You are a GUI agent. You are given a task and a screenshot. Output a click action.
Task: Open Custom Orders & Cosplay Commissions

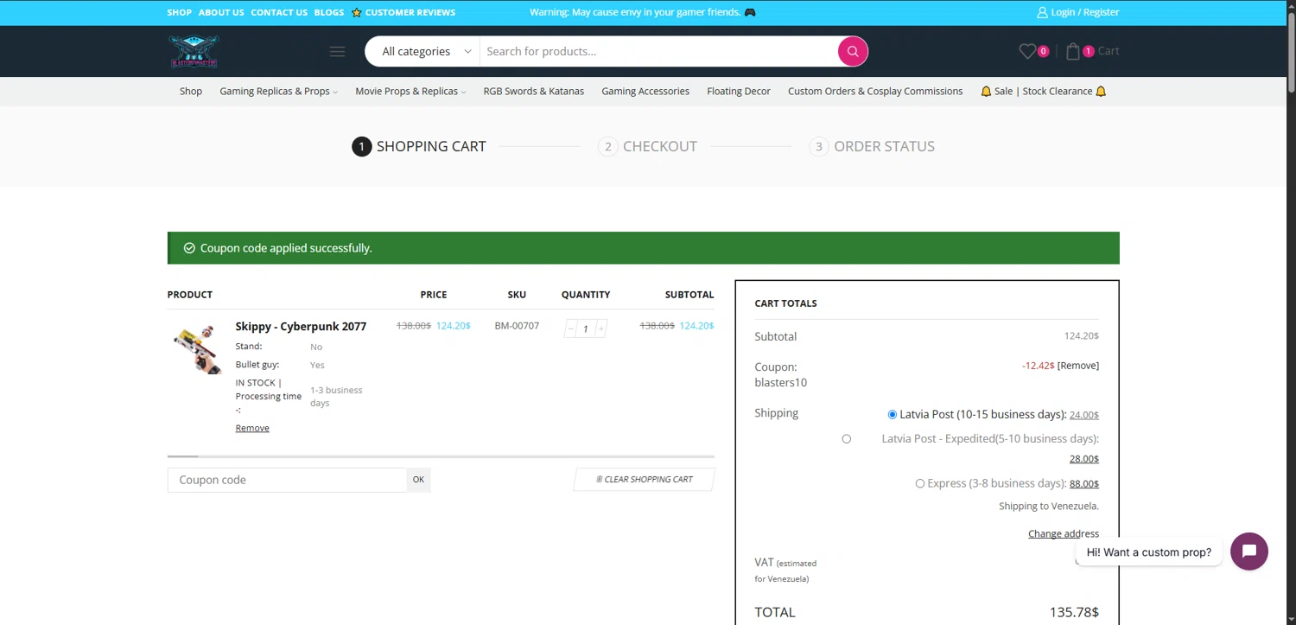tap(875, 91)
